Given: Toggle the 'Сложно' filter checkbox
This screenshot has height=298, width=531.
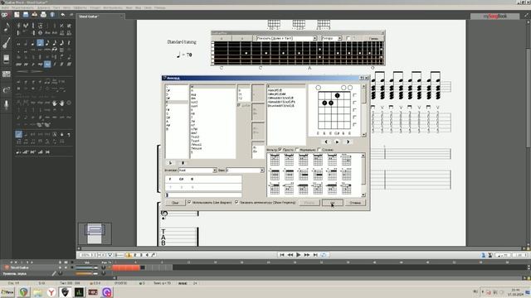Looking at the screenshot, I should (x=319, y=149).
